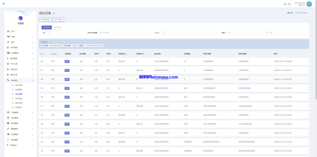
Task: Expand the 用户管理 sidebar menu arrow
Action: 33,48
